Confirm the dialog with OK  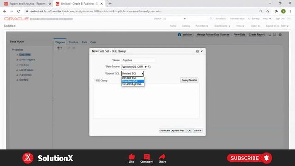(189, 130)
